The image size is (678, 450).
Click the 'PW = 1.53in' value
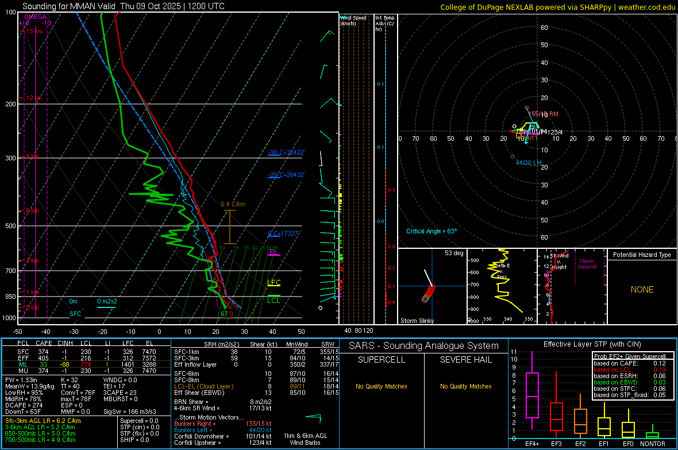(21, 380)
